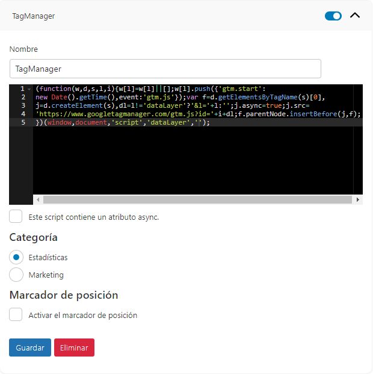Click code line 3 starting with j=d.createElement
The width and height of the screenshot is (373, 374).
tap(173, 105)
